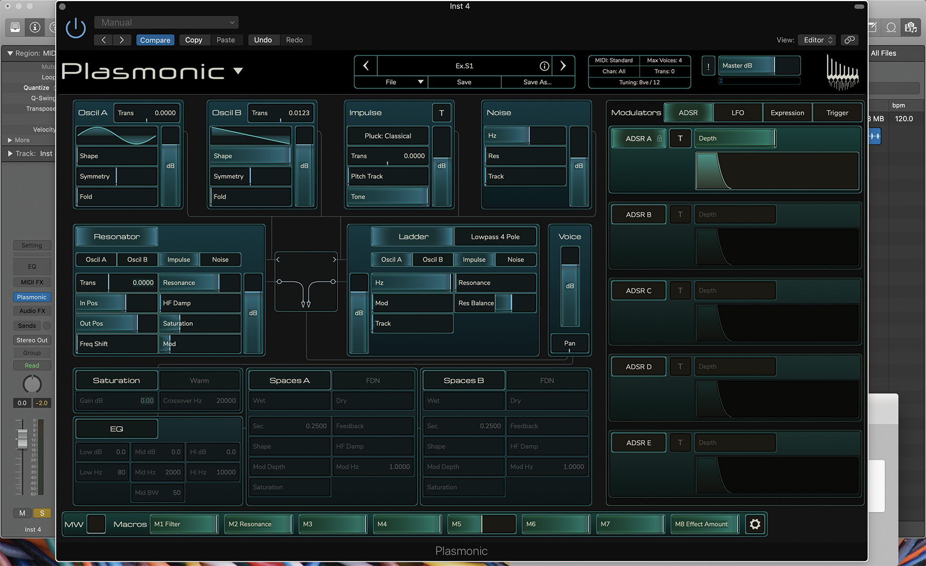Solo channel strip Inst 4

42,513
